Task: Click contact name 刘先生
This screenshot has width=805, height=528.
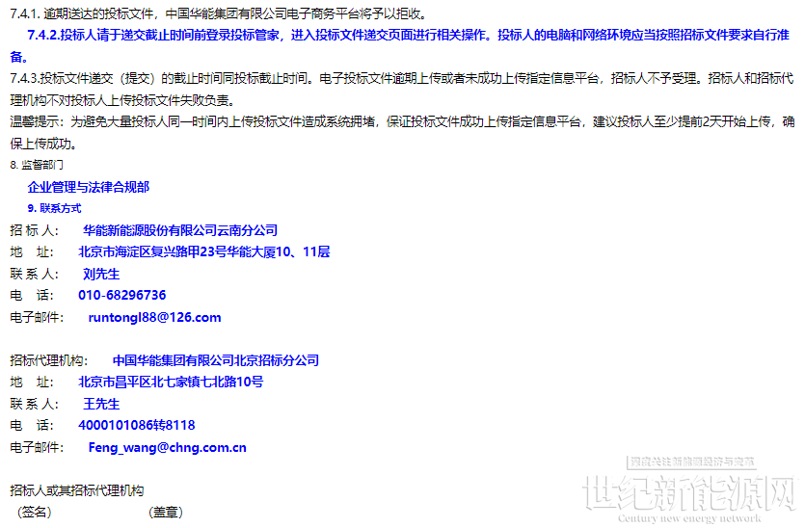Action: tap(101, 274)
